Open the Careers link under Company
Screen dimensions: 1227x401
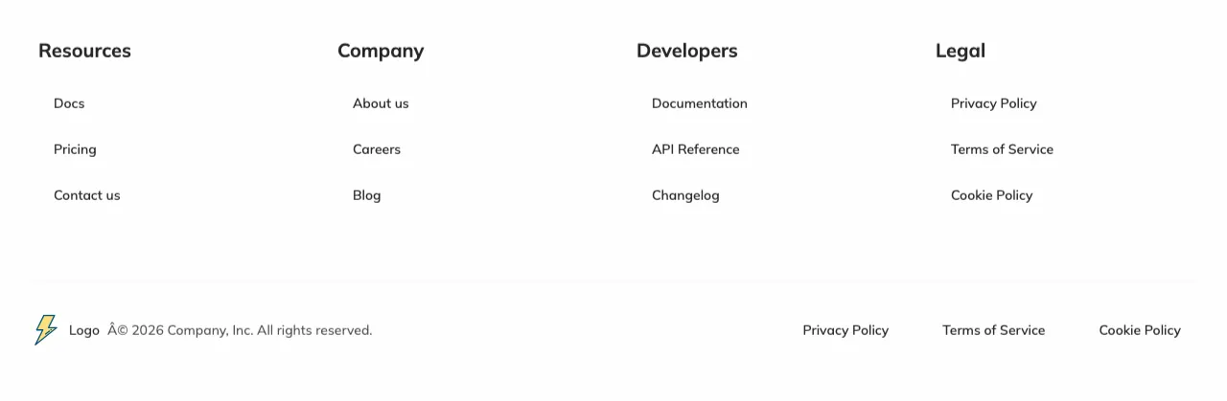click(x=377, y=149)
